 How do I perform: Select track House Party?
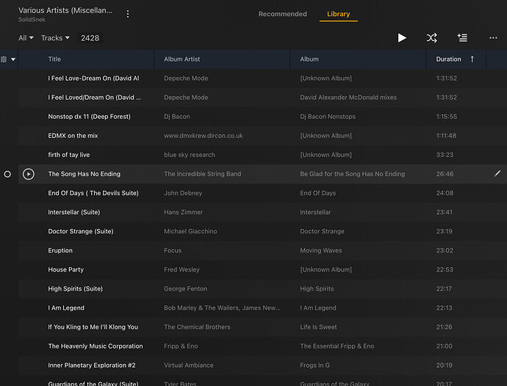(x=65, y=269)
